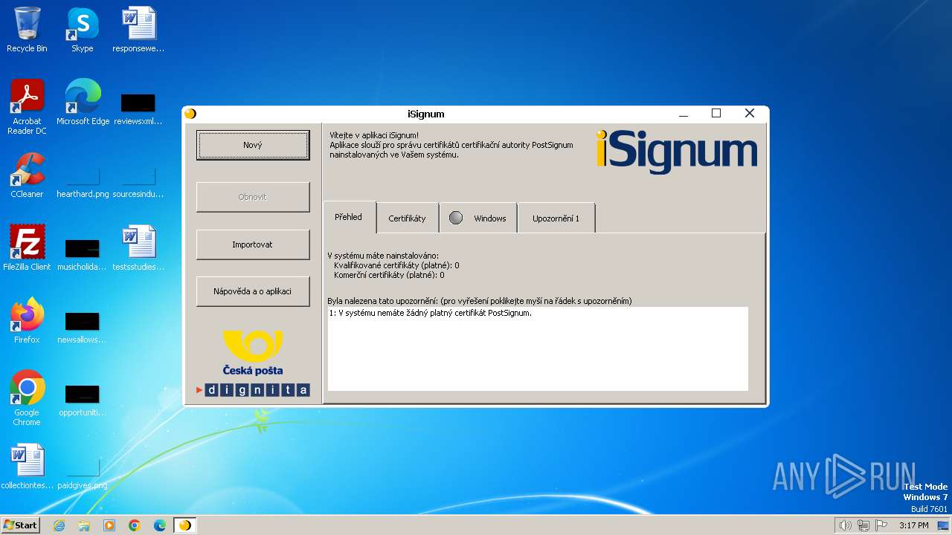This screenshot has height=535, width=952.
Task: Select the Microsoft Edge desktop icon
Action: click(x=83, y=103)
